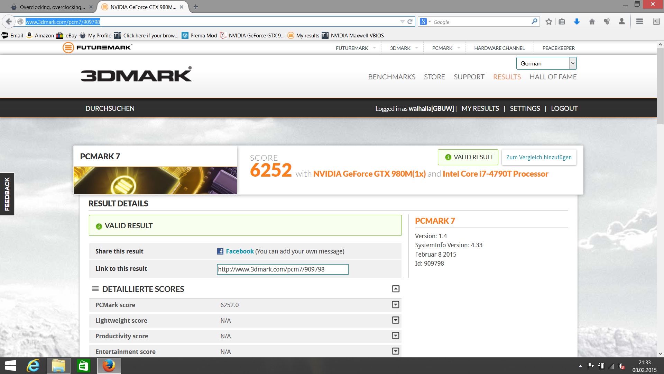Expand the Productivity score row
The width and height of the screenshot is (664, 374).
pos(396,336)
